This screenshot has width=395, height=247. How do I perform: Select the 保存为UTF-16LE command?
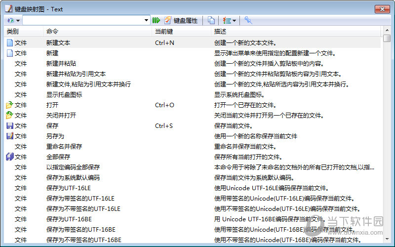[x=69, y=188]
